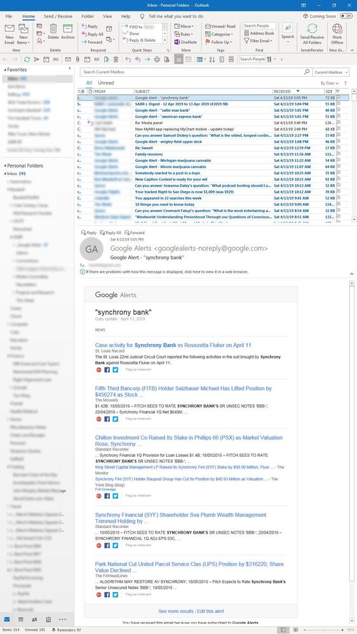Flag the Family reunions message
Image resolution: width=357 pixels, height=634 pixels.
pyautogui.click(x=339, y=154)
